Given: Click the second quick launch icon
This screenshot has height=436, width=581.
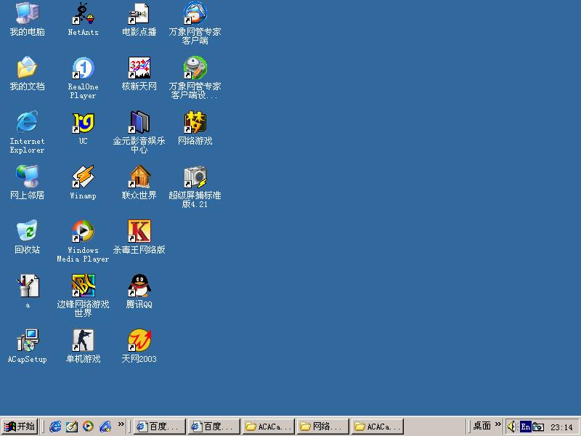Looking at the screenshot, I should pyautogui.click(x=72, y=427).
